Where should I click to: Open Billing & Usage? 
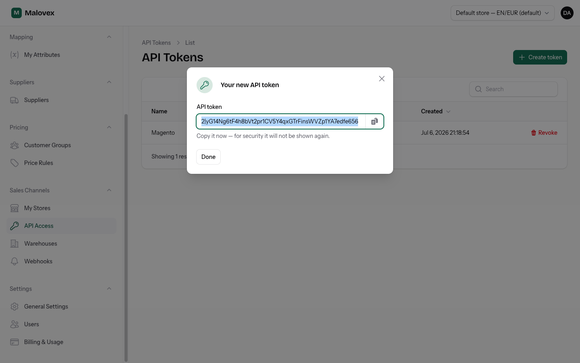tap(61, 342)
